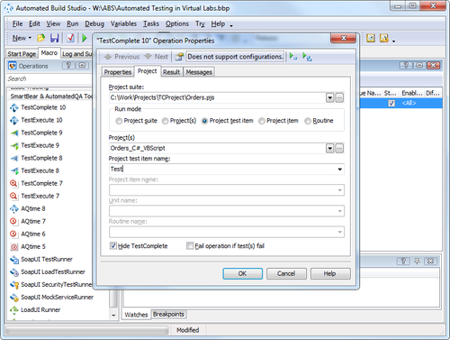
Task: Click the Operations list scrollbar down arrow
Action: 113,315
